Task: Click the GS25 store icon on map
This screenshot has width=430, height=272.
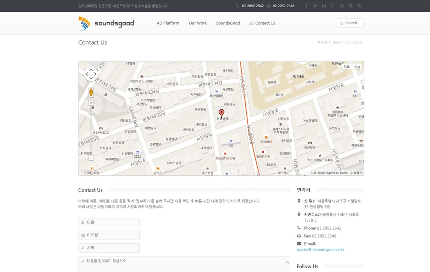Action: point(138,152)
